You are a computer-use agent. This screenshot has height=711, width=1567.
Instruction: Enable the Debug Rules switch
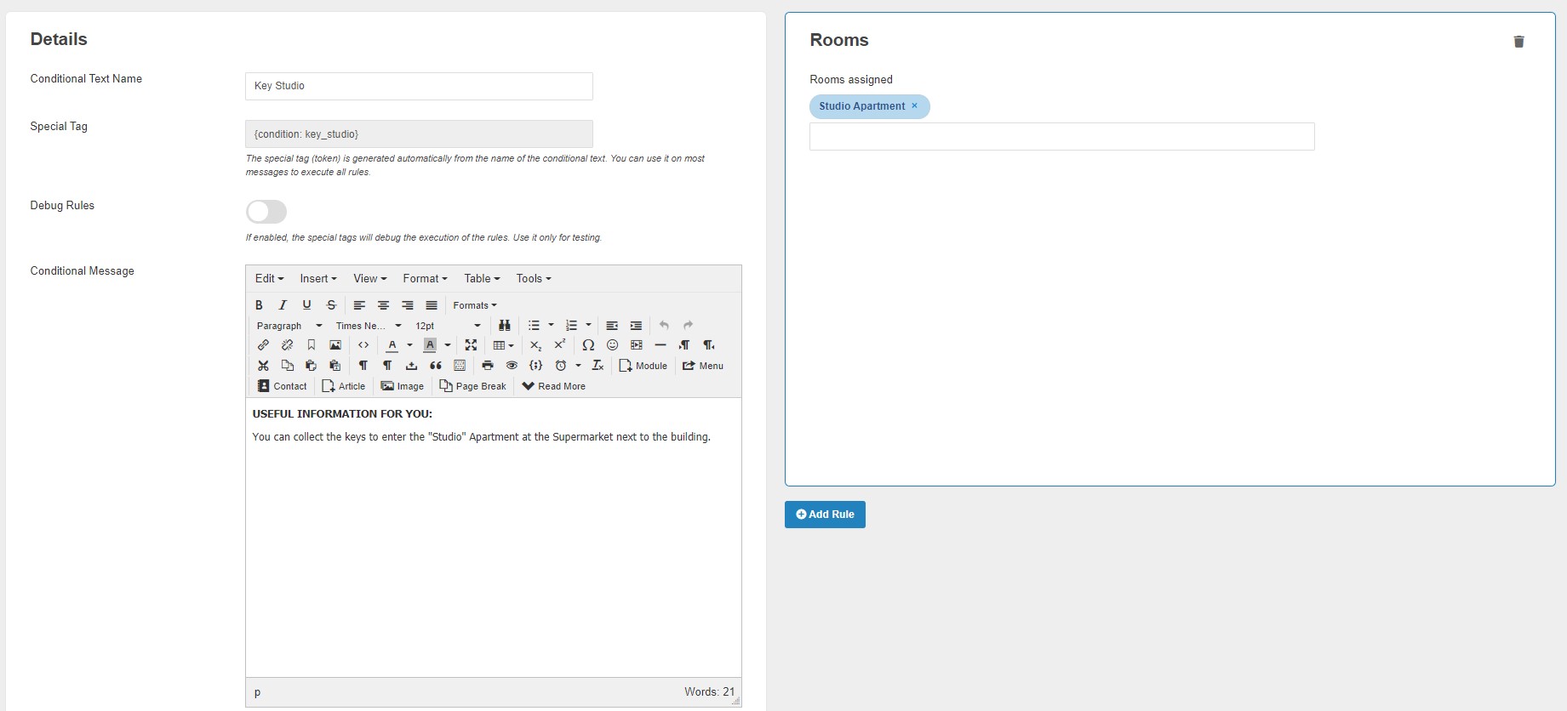pyautogui.click(x=266, y=212)
